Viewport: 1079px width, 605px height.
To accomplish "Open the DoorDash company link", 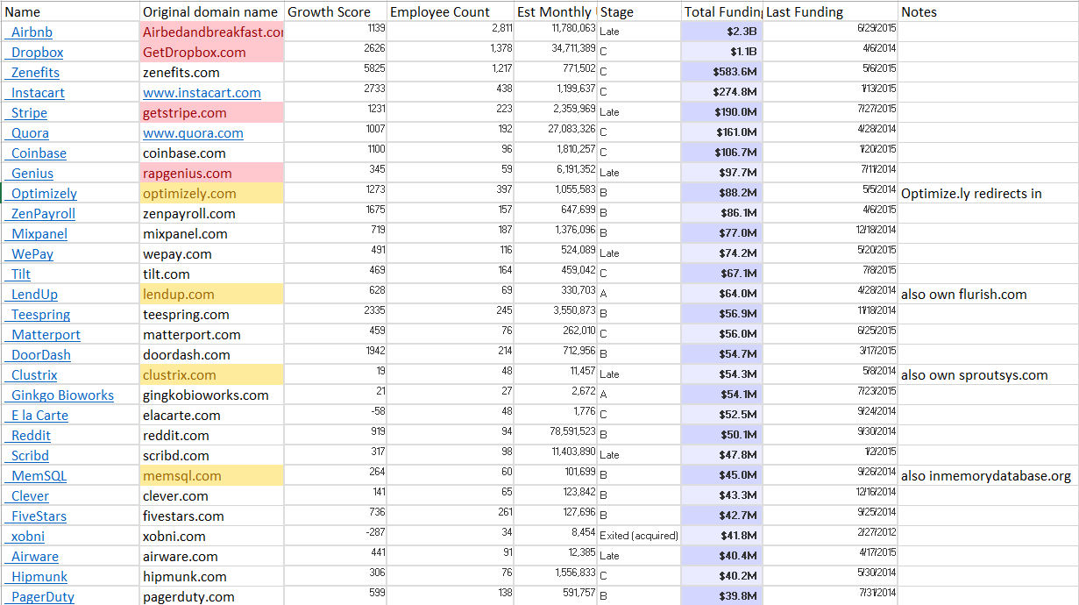I will tap(41, 355).
